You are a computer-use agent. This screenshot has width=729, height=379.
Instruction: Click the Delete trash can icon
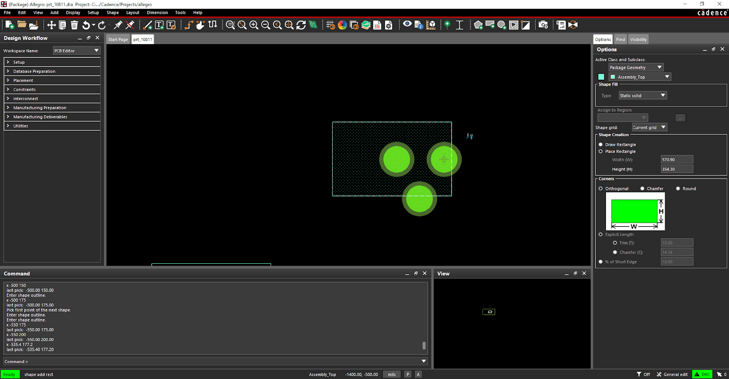(x=74, y=25)
